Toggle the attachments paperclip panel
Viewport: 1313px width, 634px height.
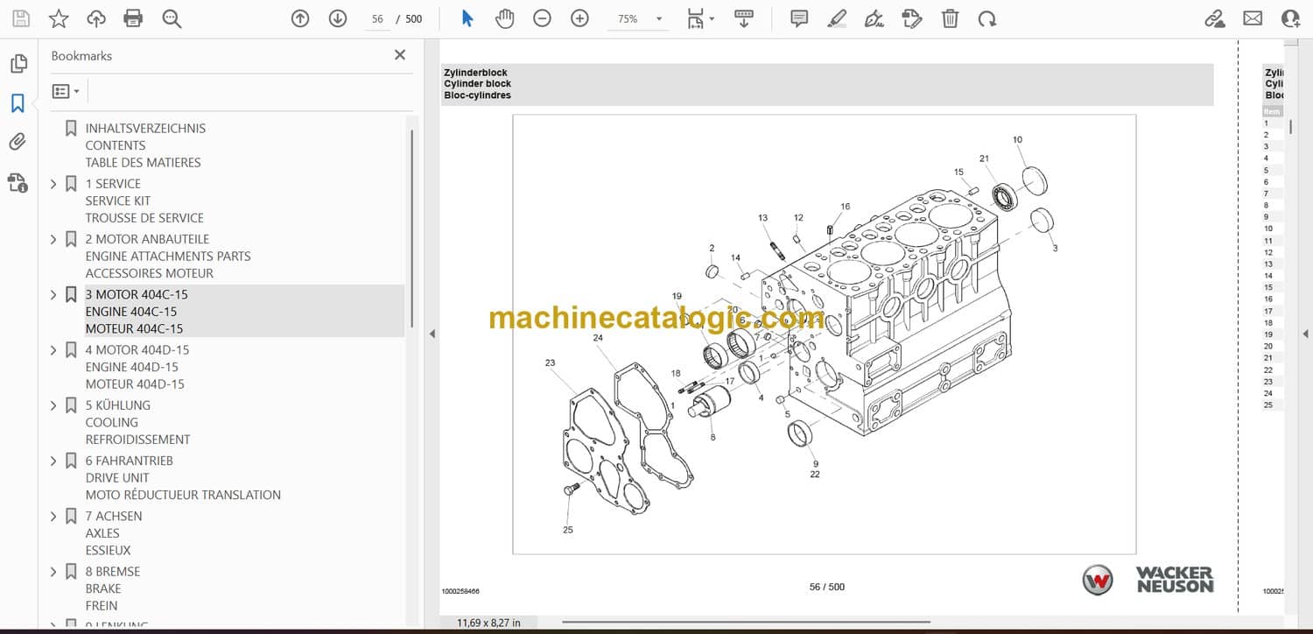tap(18, 142)
